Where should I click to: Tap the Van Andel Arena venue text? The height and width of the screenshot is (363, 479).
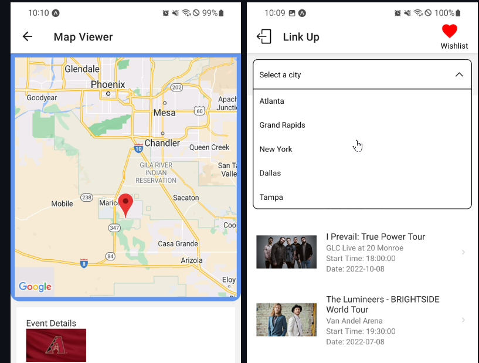[354, 321]
